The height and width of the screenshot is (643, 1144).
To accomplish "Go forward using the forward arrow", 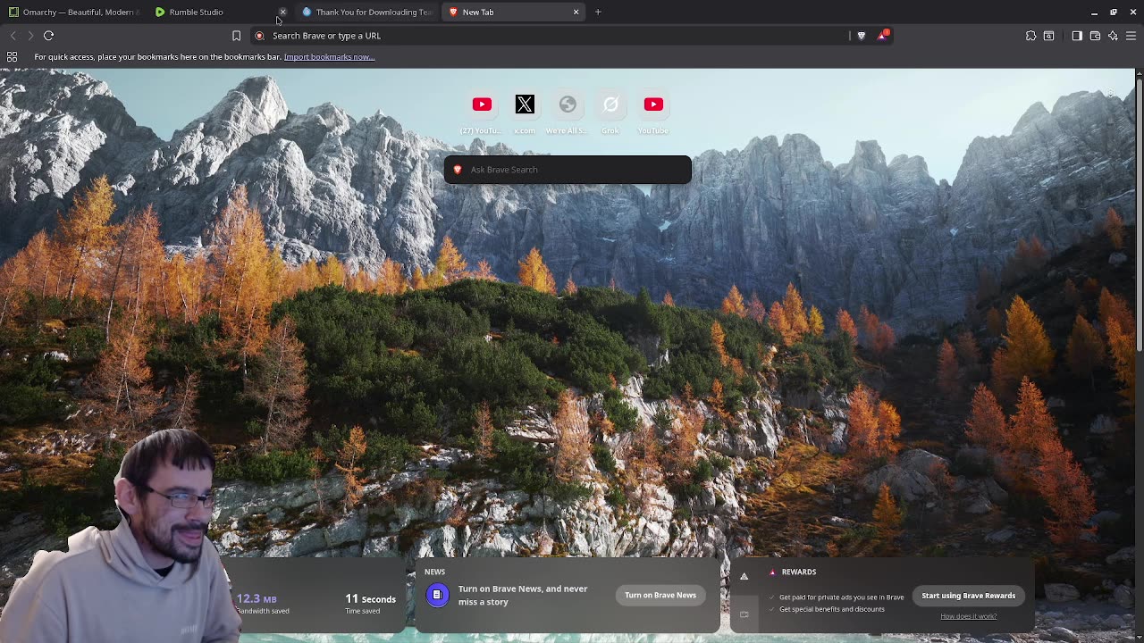I will click(x=30, y=36).
